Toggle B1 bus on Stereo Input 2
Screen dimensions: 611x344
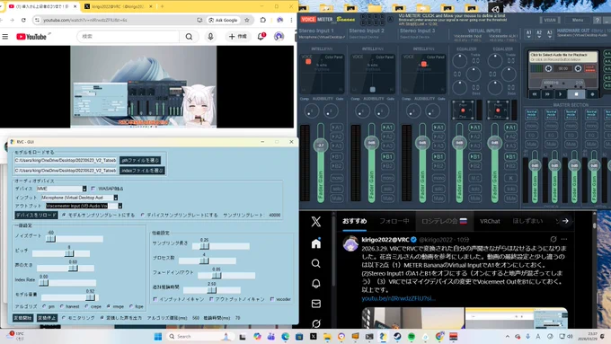[387, 156]
